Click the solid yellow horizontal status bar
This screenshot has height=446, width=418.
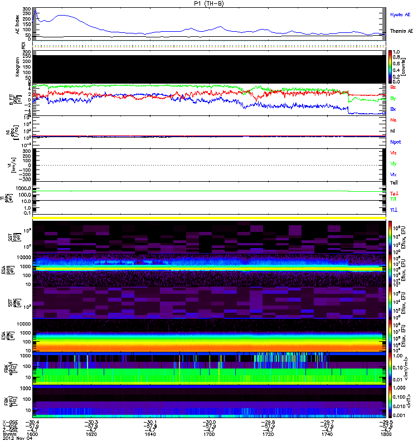210,217
